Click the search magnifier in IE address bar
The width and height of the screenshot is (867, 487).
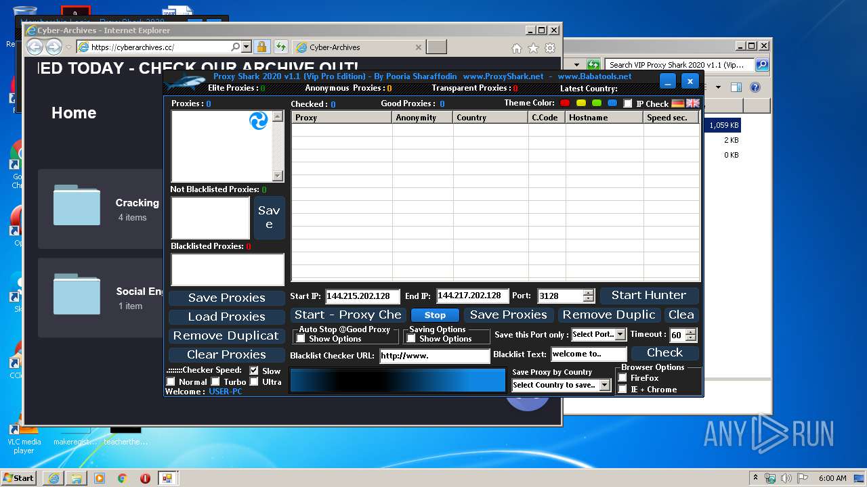coord(235,47)
